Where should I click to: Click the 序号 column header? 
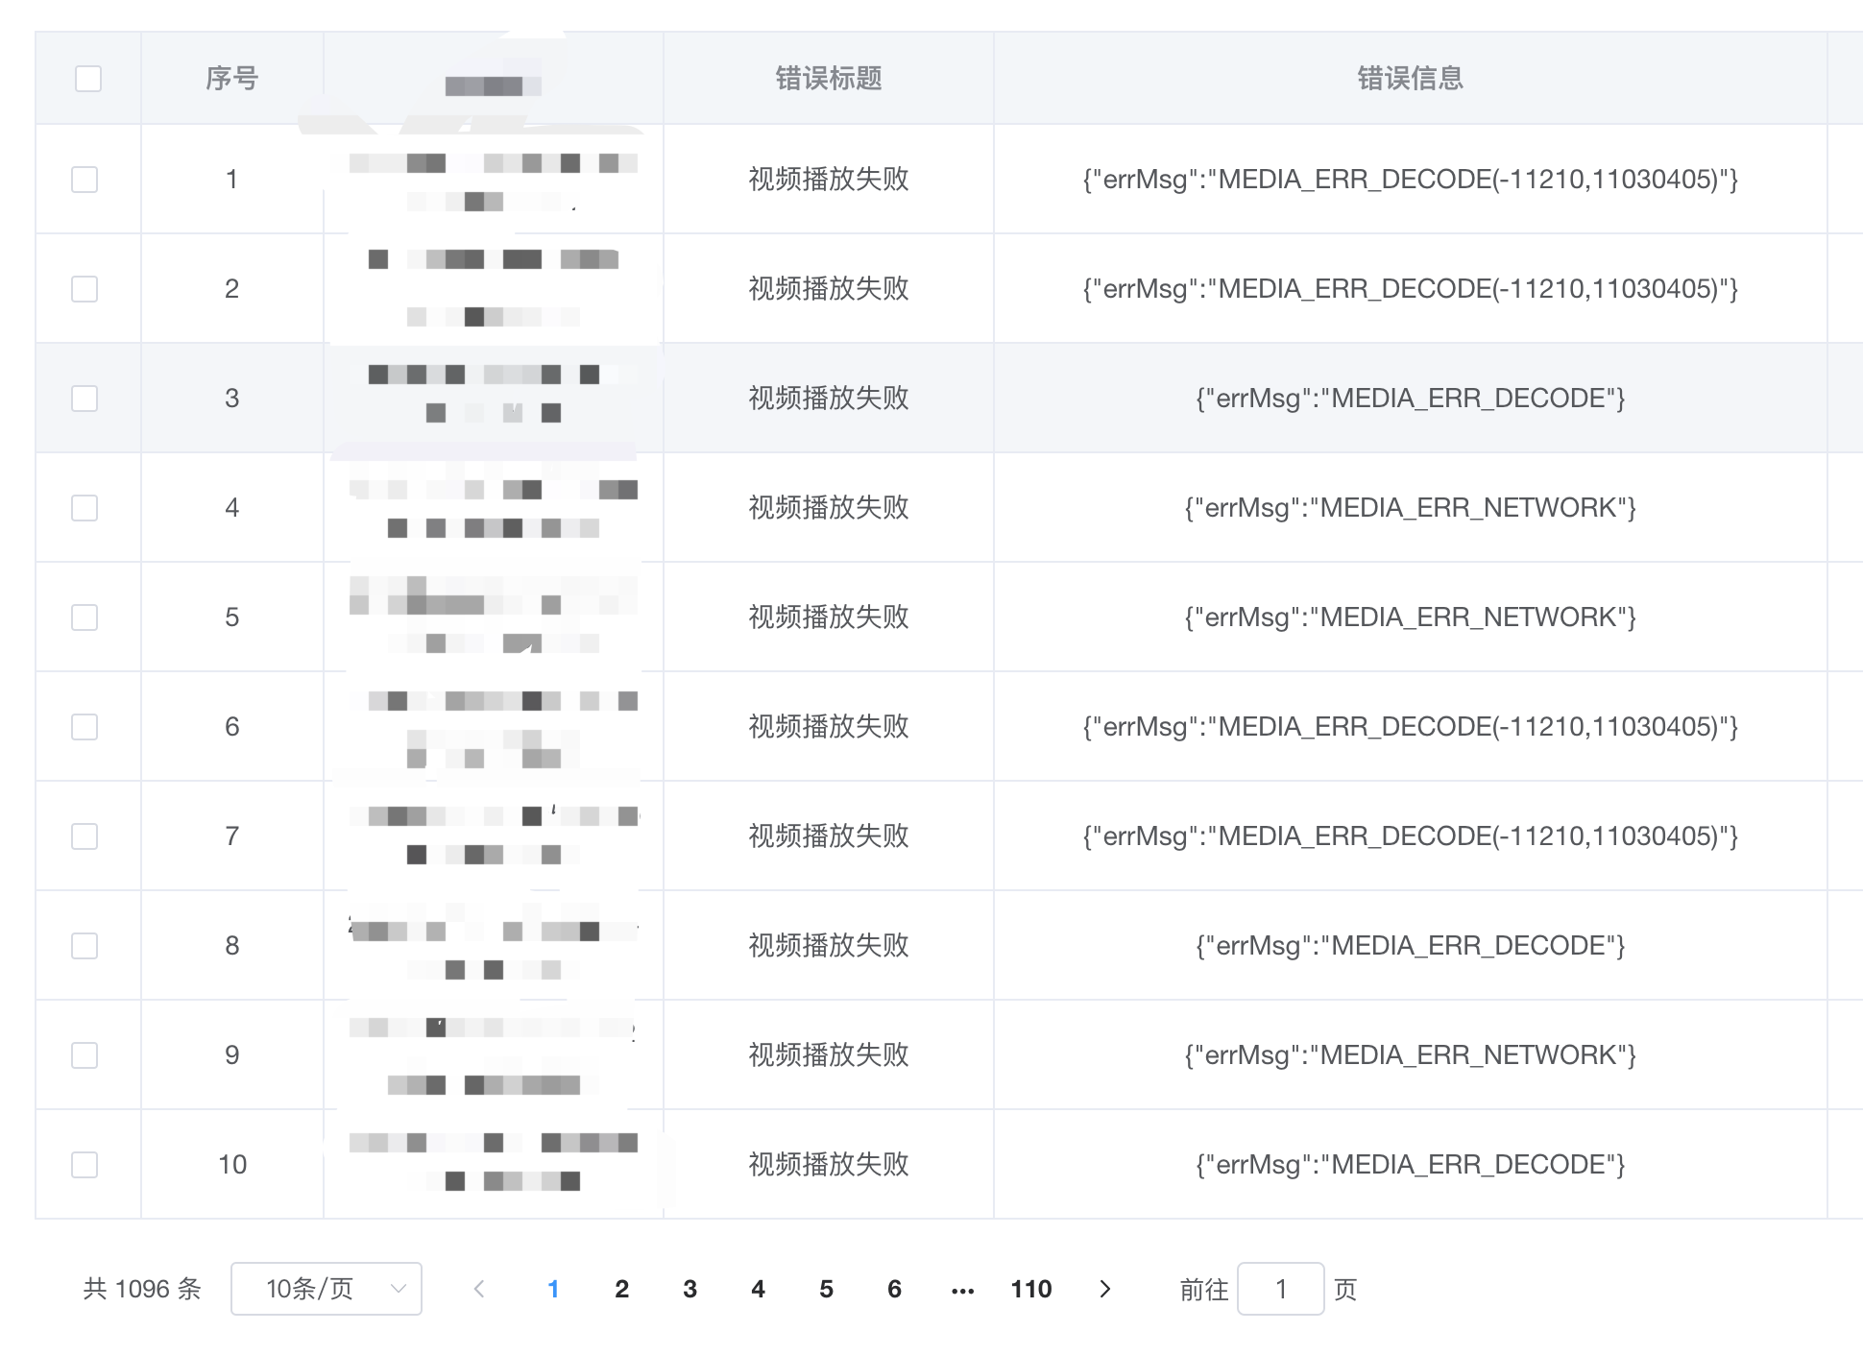click(231, 79)
